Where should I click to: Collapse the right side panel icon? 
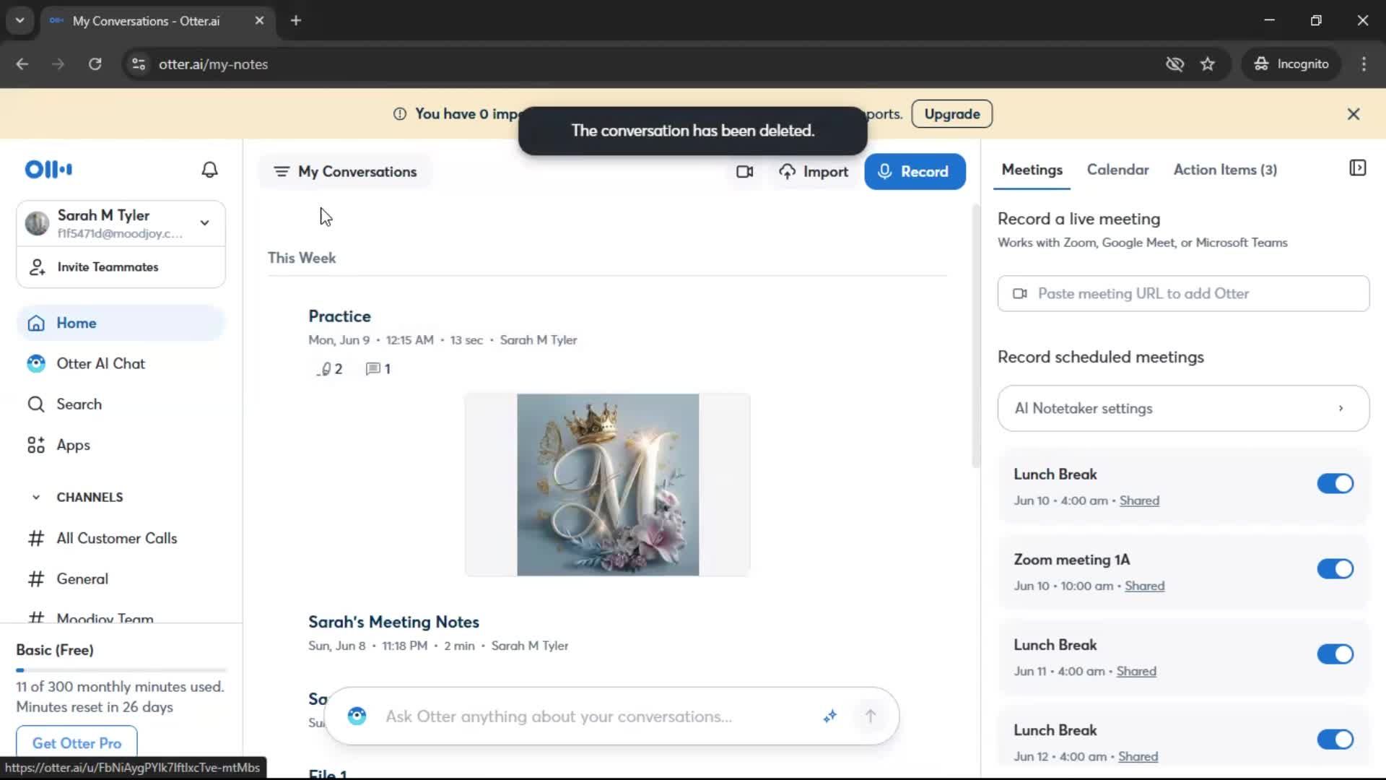[1357, 168]
